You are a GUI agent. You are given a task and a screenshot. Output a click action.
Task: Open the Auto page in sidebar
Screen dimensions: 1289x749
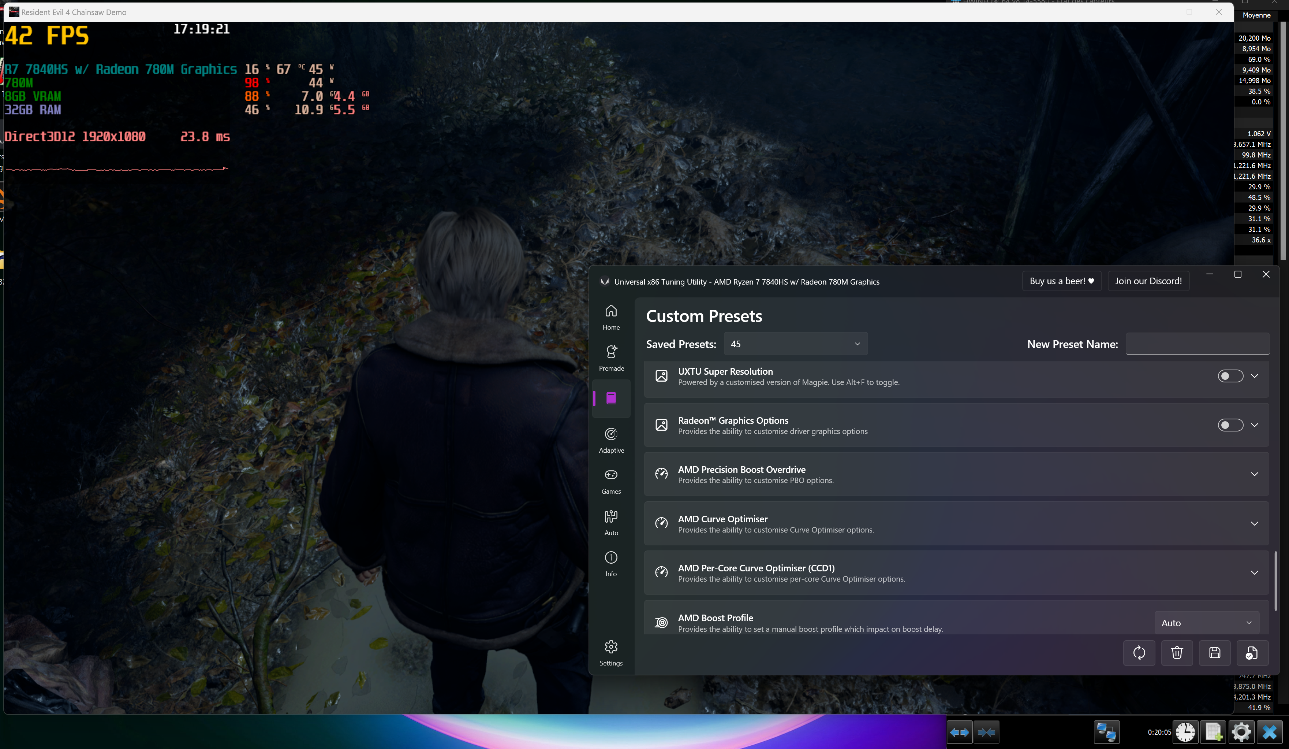point(611,522)
